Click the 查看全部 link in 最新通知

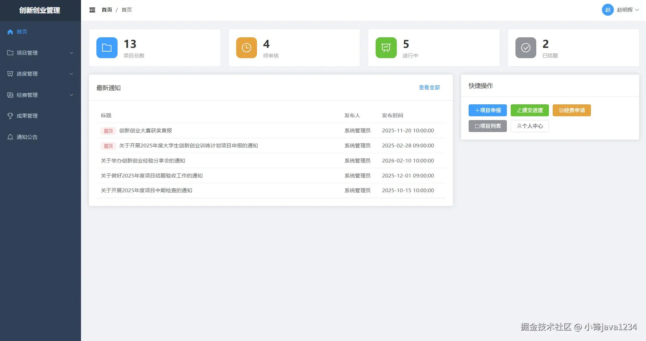pyautogui.click(x=429, y=88)
